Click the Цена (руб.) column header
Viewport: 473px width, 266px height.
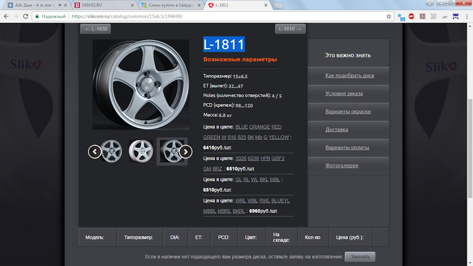[350, 237]
